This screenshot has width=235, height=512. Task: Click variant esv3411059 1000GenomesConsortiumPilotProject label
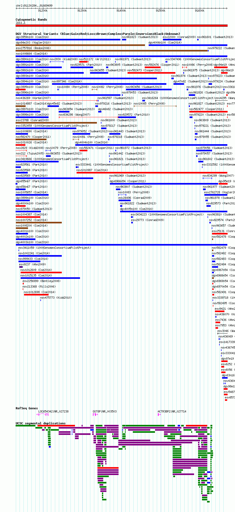[55, 248]
